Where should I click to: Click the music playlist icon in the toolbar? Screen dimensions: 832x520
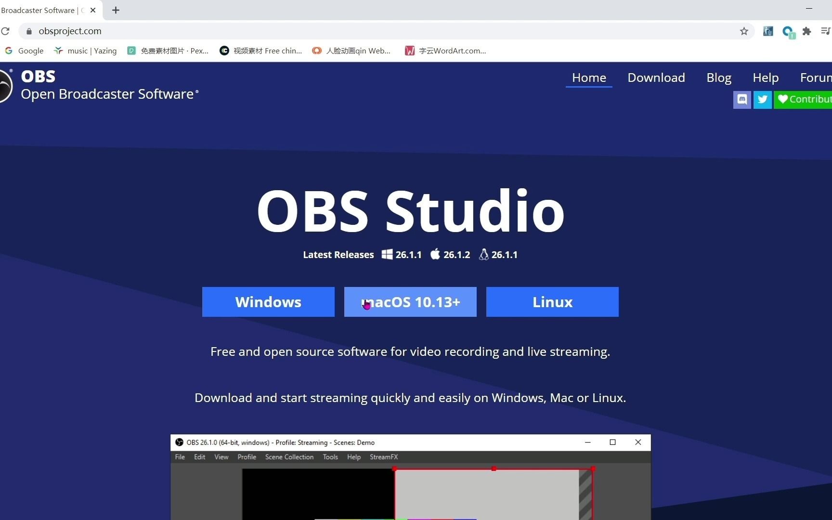point(825,31)
